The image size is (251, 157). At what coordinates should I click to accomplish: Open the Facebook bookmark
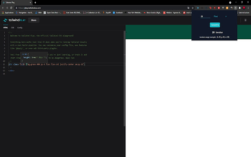118,13
